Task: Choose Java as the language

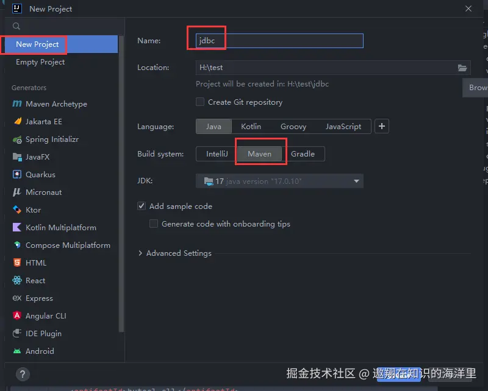Action: click(214, 127)
